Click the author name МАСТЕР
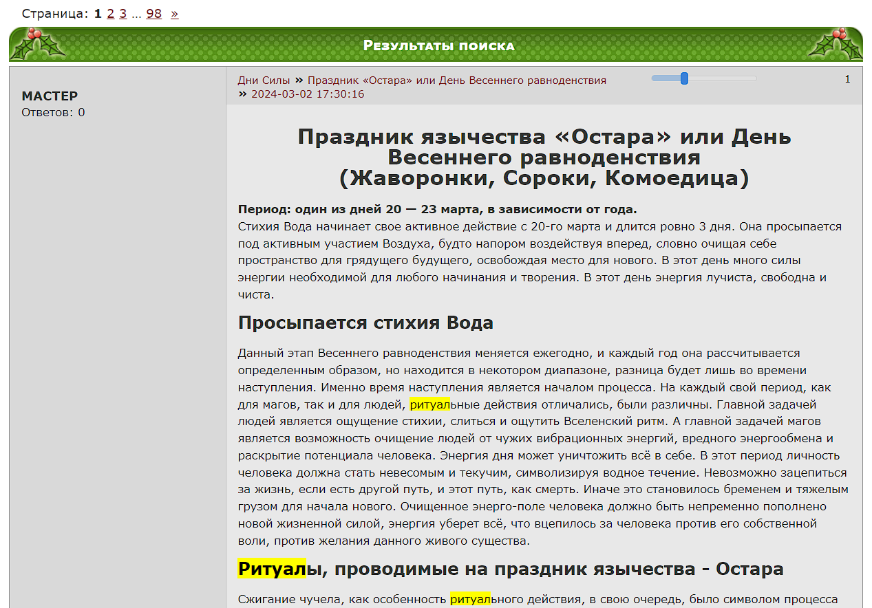The image size is (872, 608). tap(50, 96)
